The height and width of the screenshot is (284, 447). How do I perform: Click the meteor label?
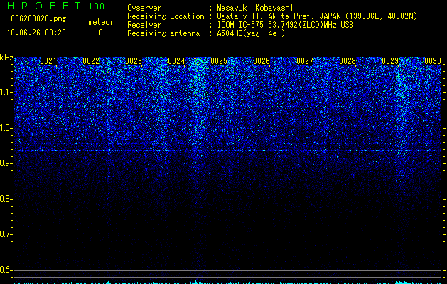click(x=101, y=22)
